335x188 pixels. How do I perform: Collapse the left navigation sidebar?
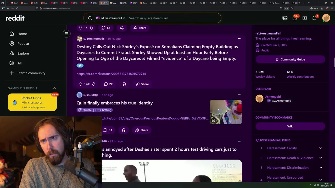(66, 34)
